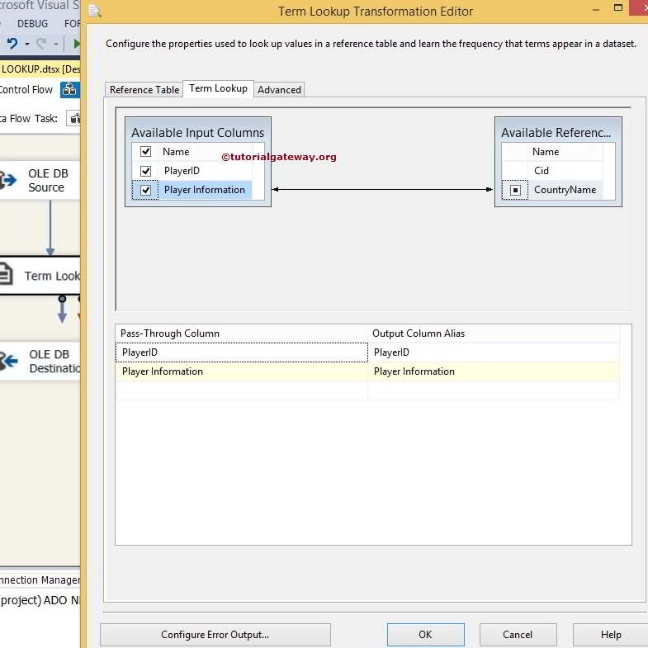648x648 pixels.
Task: Select the Term Lookup tab
Action: click(x=218, y=88)
